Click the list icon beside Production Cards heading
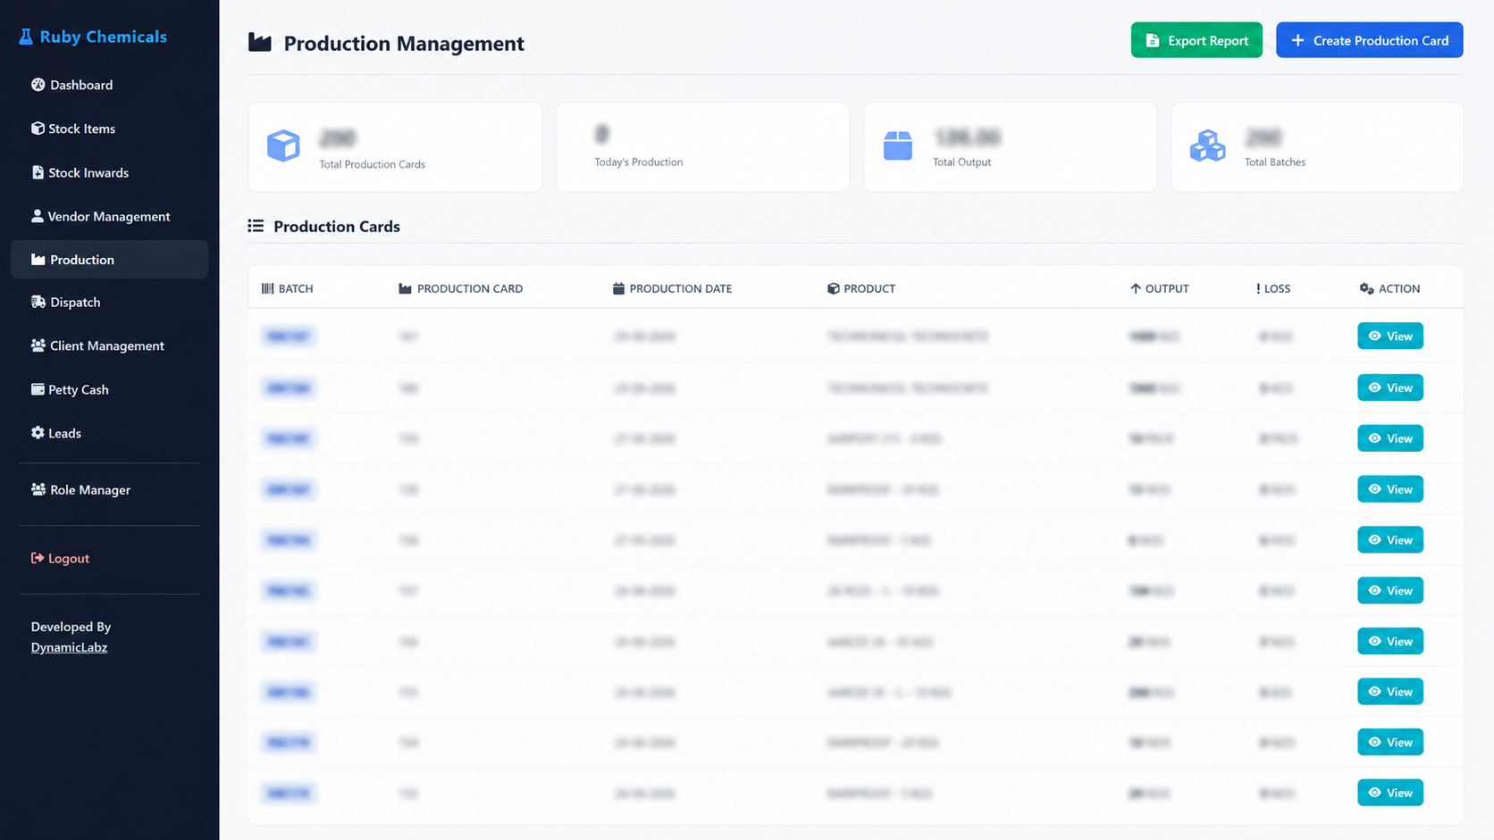The height and width of the screenshot is (840, 1494). coord(256,226)
